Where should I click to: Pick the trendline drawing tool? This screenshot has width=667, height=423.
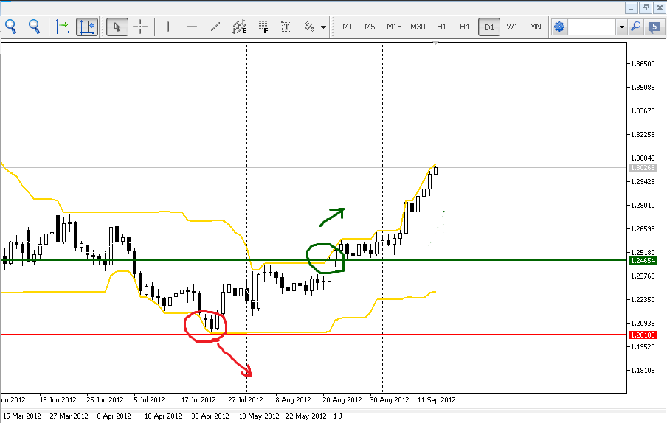215,27
